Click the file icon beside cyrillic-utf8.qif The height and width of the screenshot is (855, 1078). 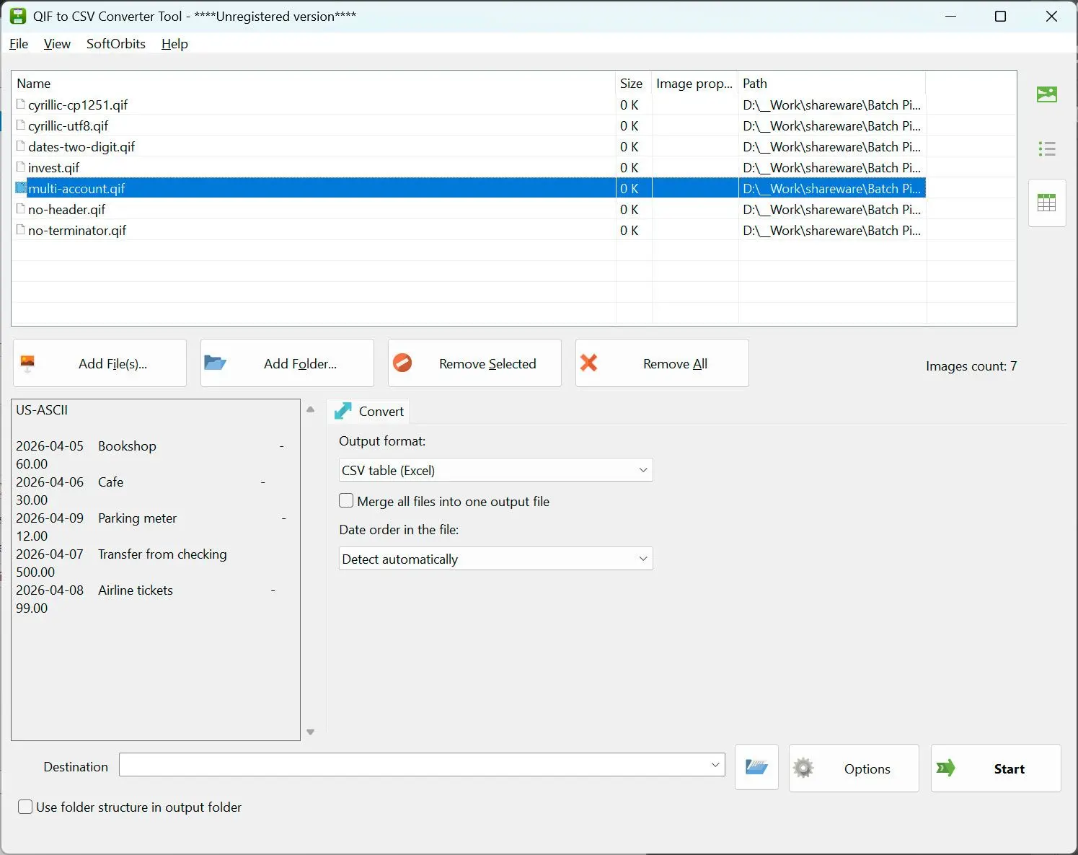(21, 125)
